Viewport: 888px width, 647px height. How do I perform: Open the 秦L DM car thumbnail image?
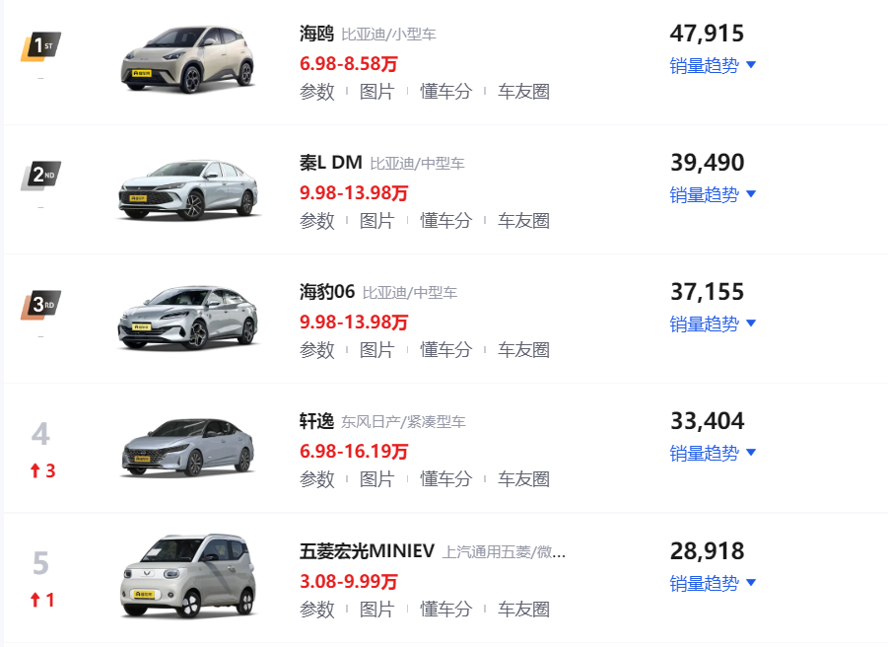pos(188,189)
